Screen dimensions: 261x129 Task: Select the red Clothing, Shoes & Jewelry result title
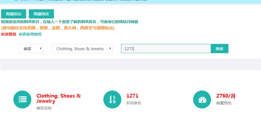(x=58, y=98)
